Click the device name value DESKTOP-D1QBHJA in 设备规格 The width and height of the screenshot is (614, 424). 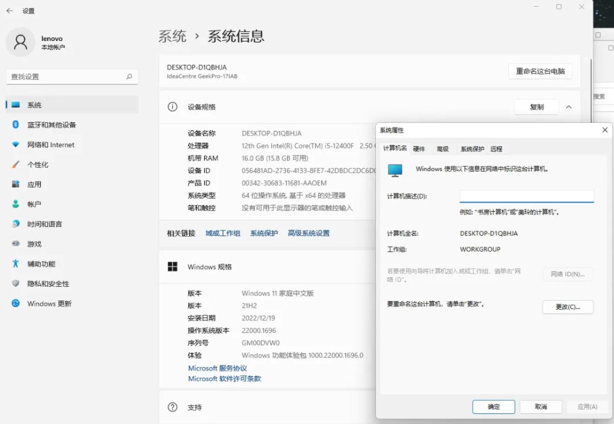[x=271, y=133]
